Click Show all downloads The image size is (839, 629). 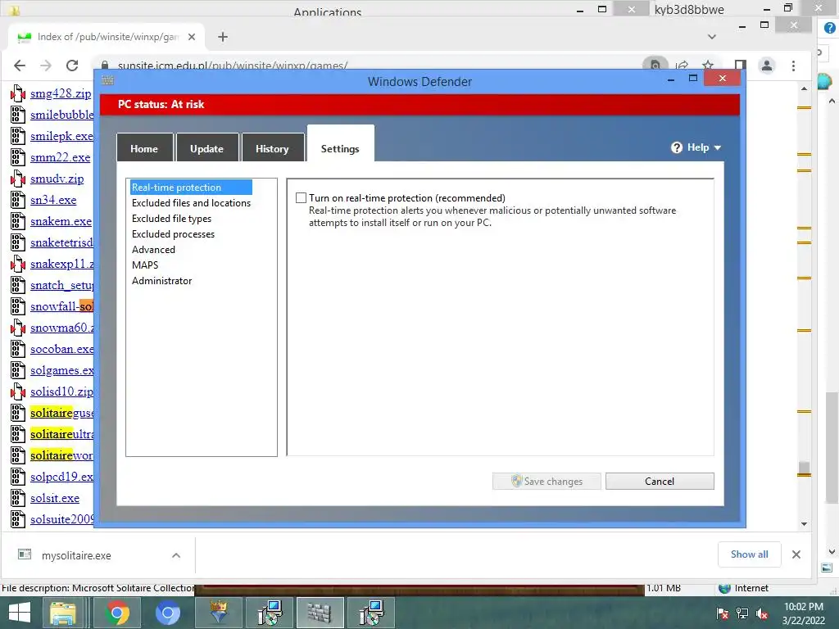pos(749,554)
